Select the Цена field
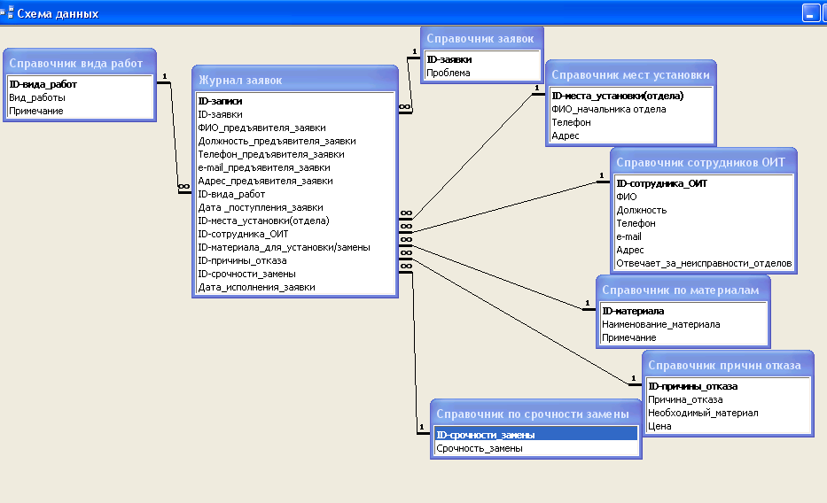This screenshot has width=827, height=503. click(x=728, y=426)
